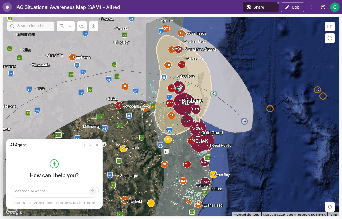This screenshot has height=219, width=342.
Task: Click the 116 cluster marker
Action: 187,164
